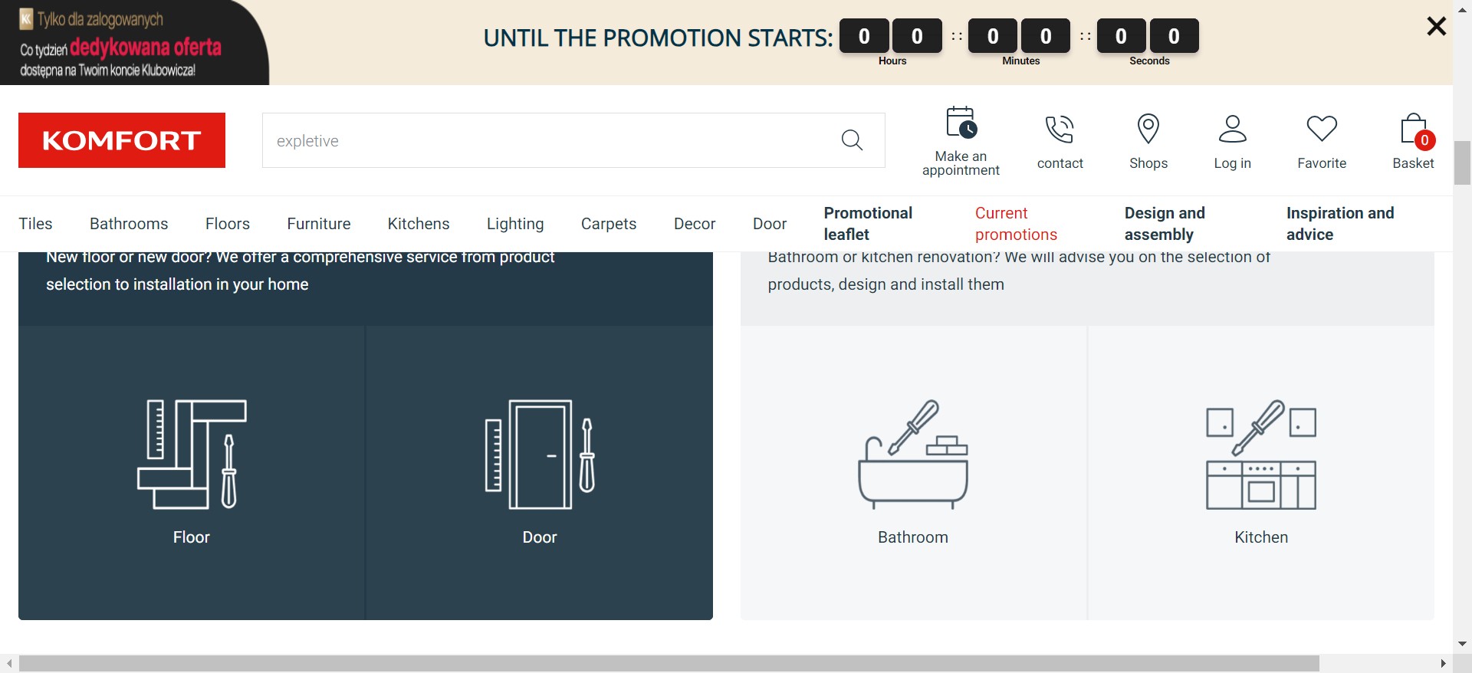The image size is (1472, 673).
Task: Open Favorite heart icon
Action: tap(1321, 129)
